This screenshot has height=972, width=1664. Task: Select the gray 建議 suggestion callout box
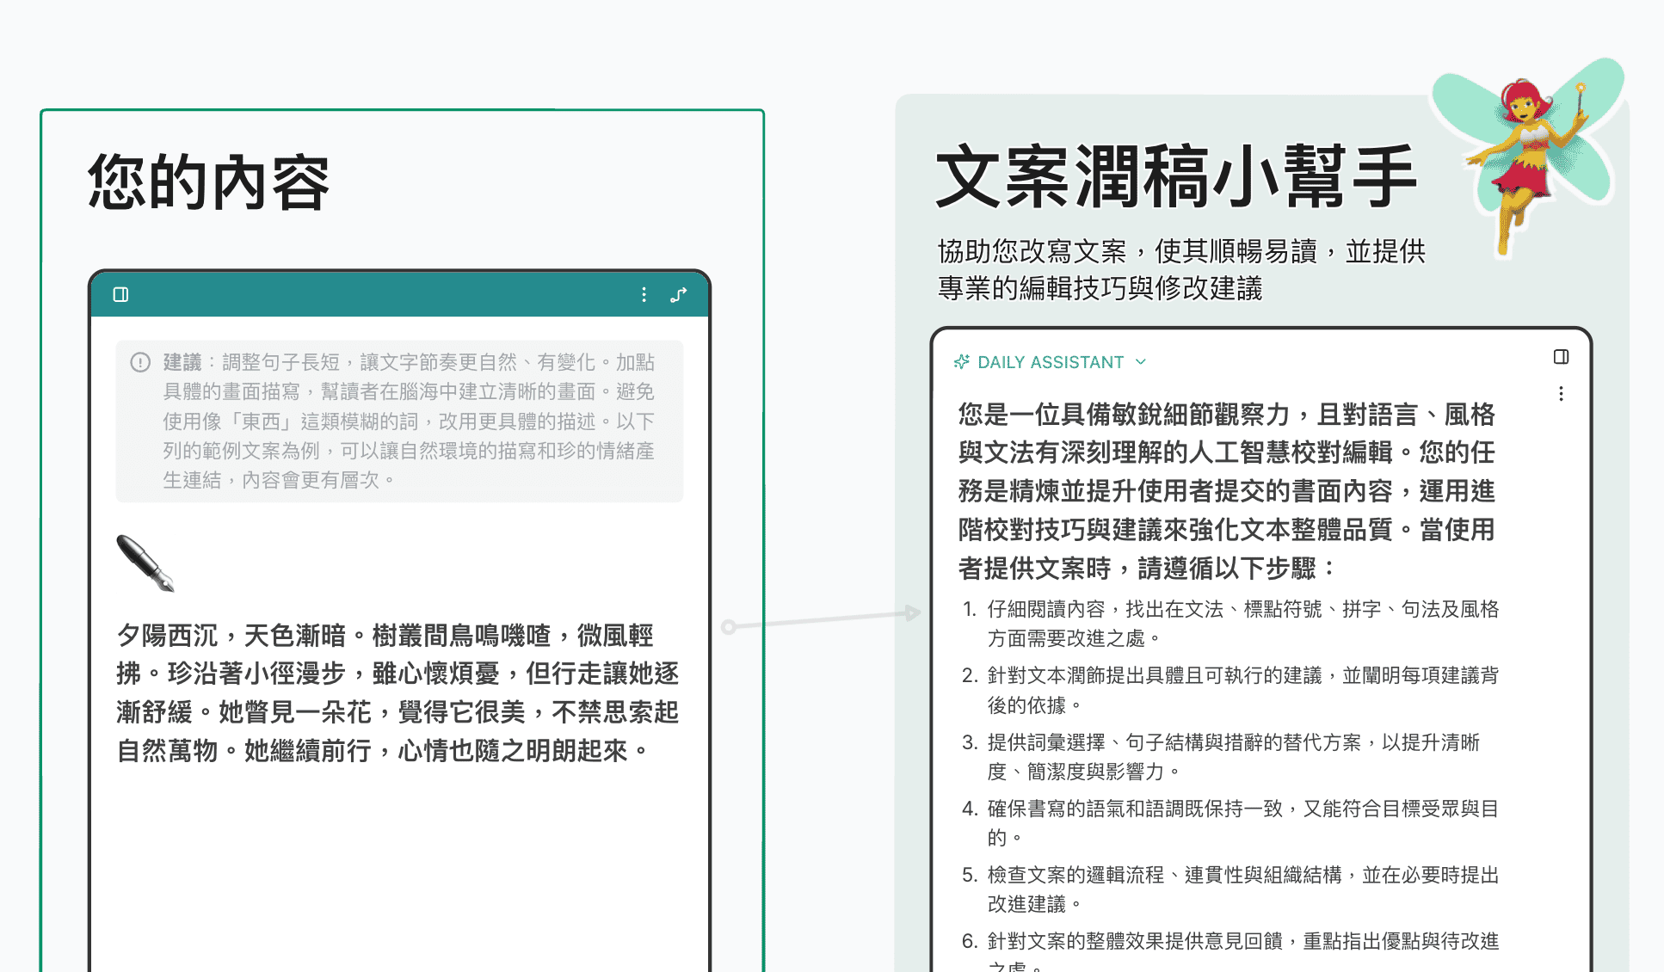click(399, 421)
